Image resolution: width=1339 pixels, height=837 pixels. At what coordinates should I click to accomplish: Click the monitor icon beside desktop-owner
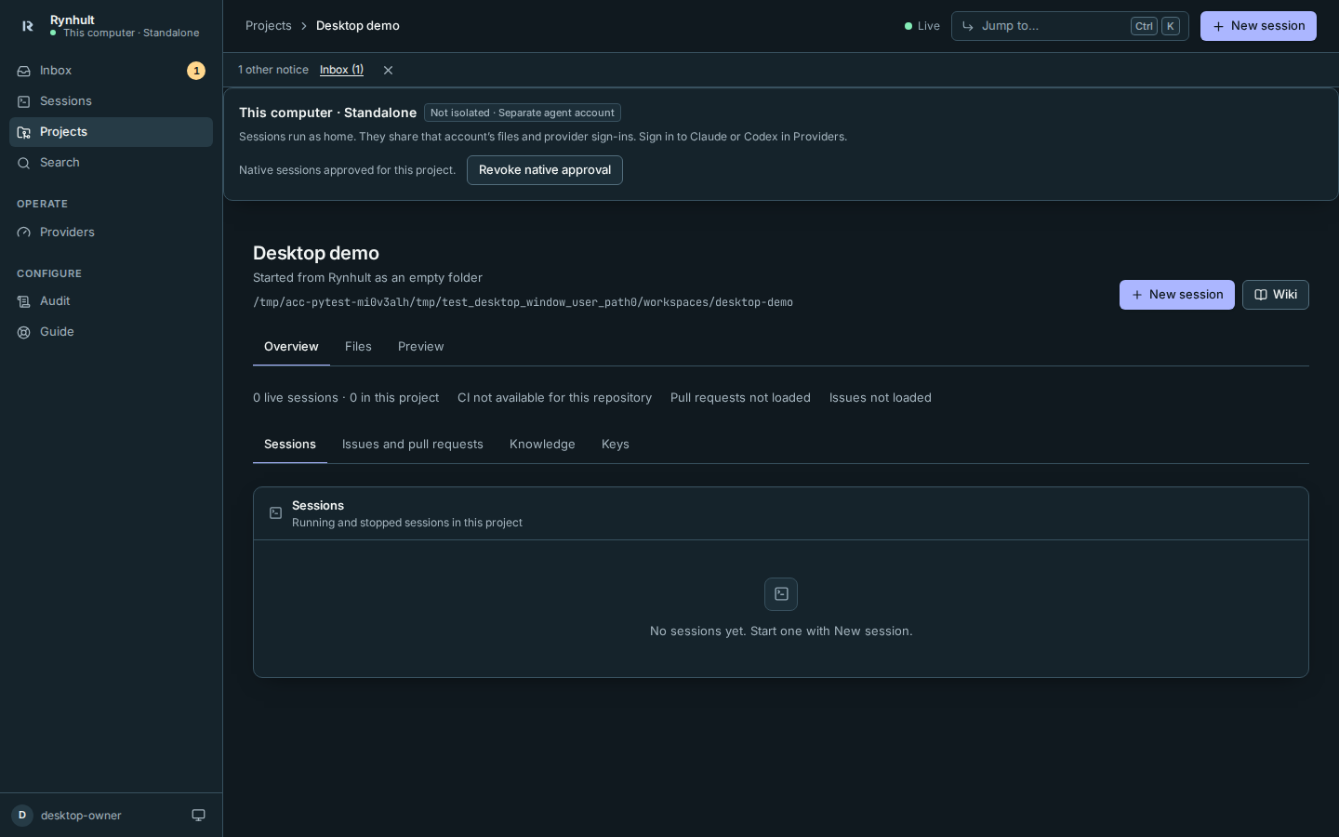198,816
